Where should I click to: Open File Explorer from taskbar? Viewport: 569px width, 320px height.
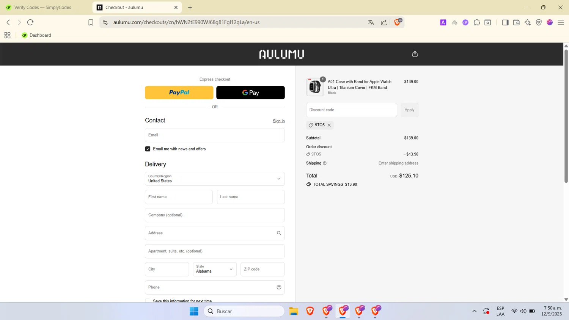pos(294,311)
